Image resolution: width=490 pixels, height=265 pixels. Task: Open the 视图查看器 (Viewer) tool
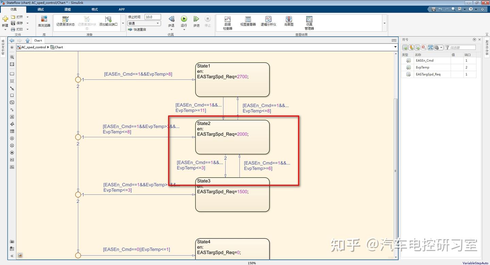pos(248,22)
